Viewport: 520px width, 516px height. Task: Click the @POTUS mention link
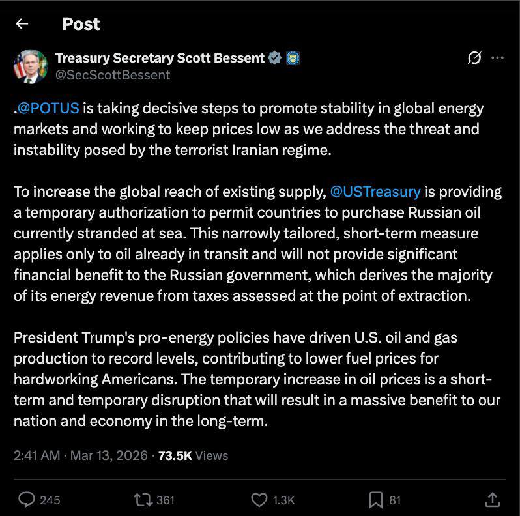(x=49, y=108)
